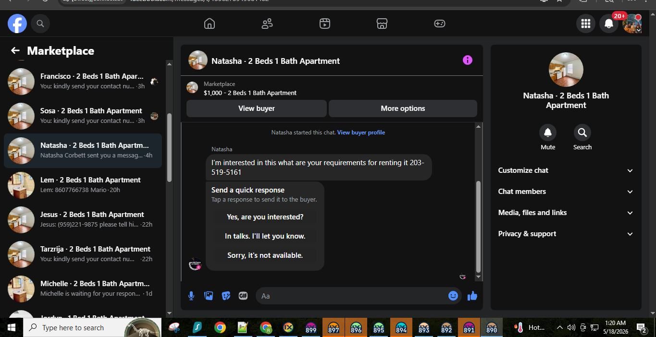Open Michelle 2 Beds 1 Bath conversation
Viewport: 656px width, 337px height.
pyautogui.click(x=83, y=289)
